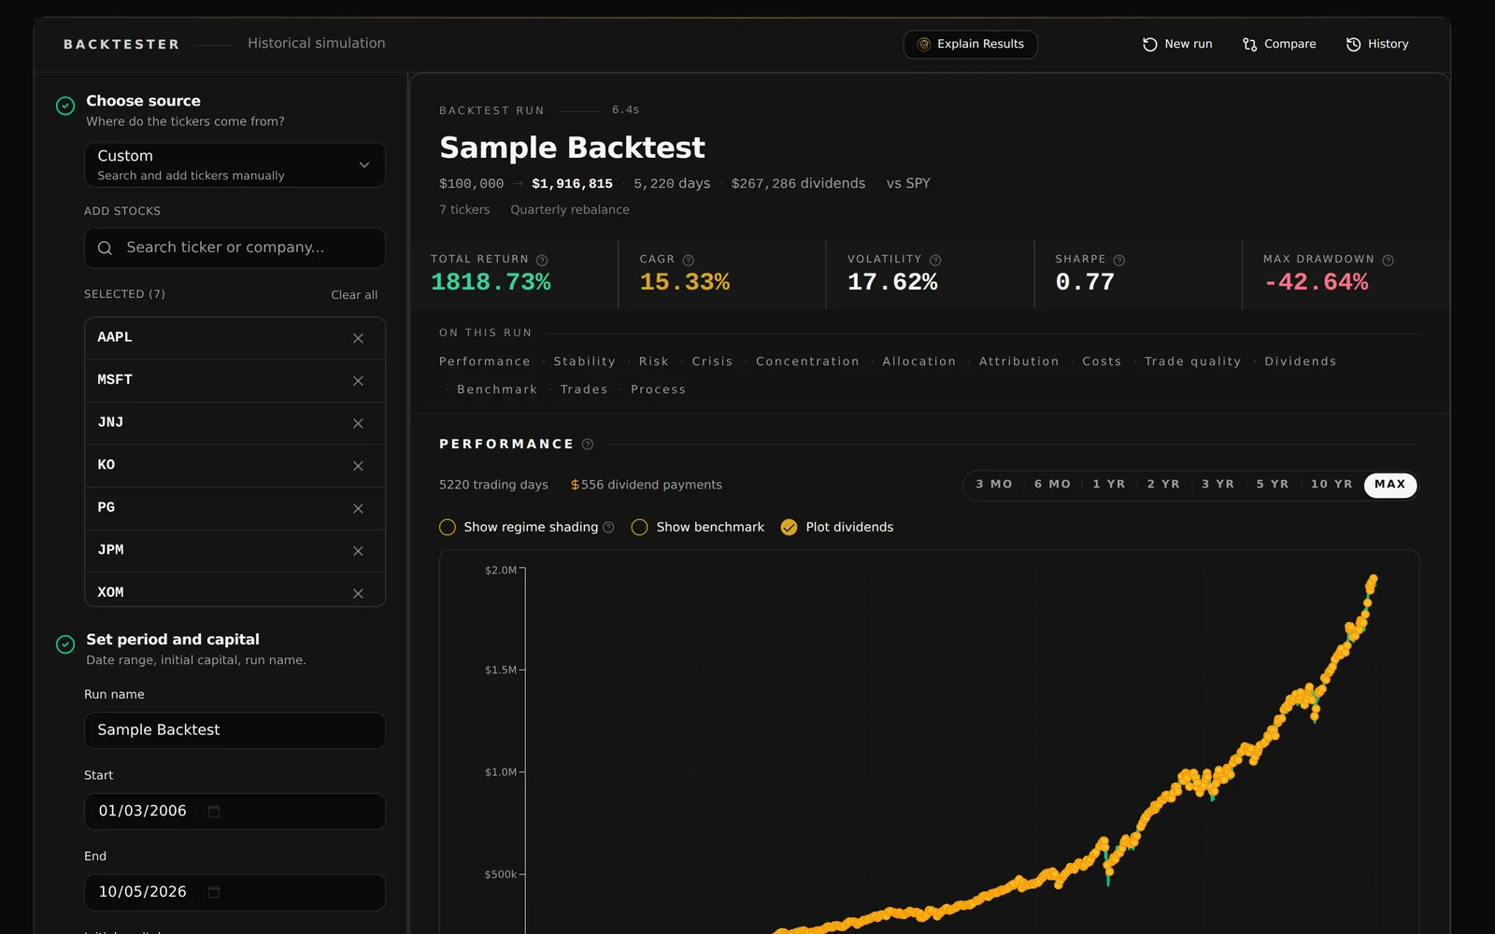Enable Show benchmark option
The height and width of the screenshot is (934, 1495).
coord(640,528)
